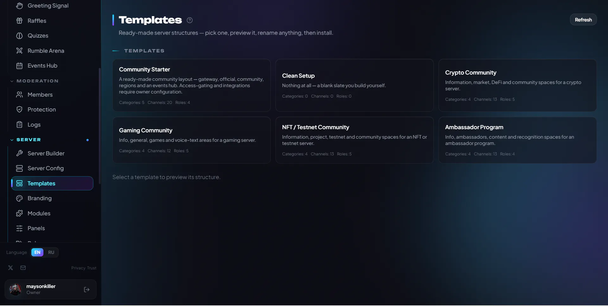
Task: Click the Modules puzzle piece icon
Action: 19,213
